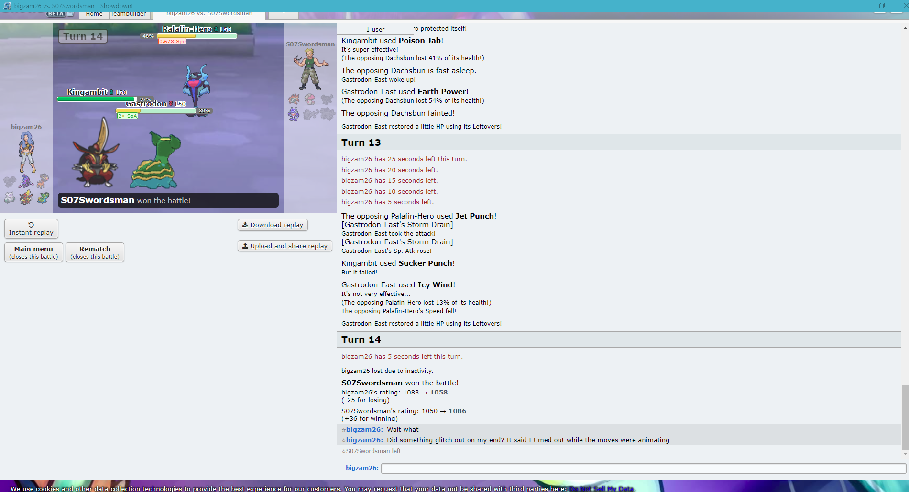Click Palafin-Hero icon in S07Swordsman's team row
Screen dimensions: 909x492
(294, 114)
